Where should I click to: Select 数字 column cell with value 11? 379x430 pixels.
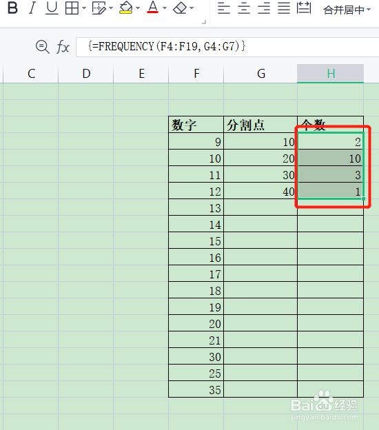pos(196,174)
